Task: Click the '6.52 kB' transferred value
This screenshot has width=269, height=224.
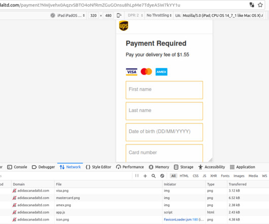Action: pos(234,198)
